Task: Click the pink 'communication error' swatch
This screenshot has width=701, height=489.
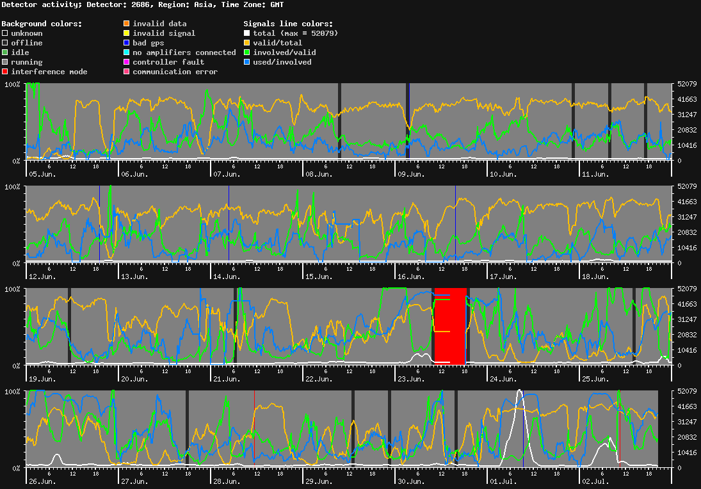Action: click(127, 72)
